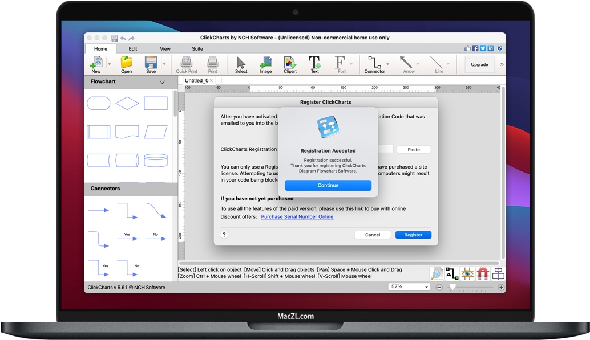Open the Font dropdown arrow
The width and height of the screenshot is (590, 340).
pyautogui.click(x=351, y=64)
